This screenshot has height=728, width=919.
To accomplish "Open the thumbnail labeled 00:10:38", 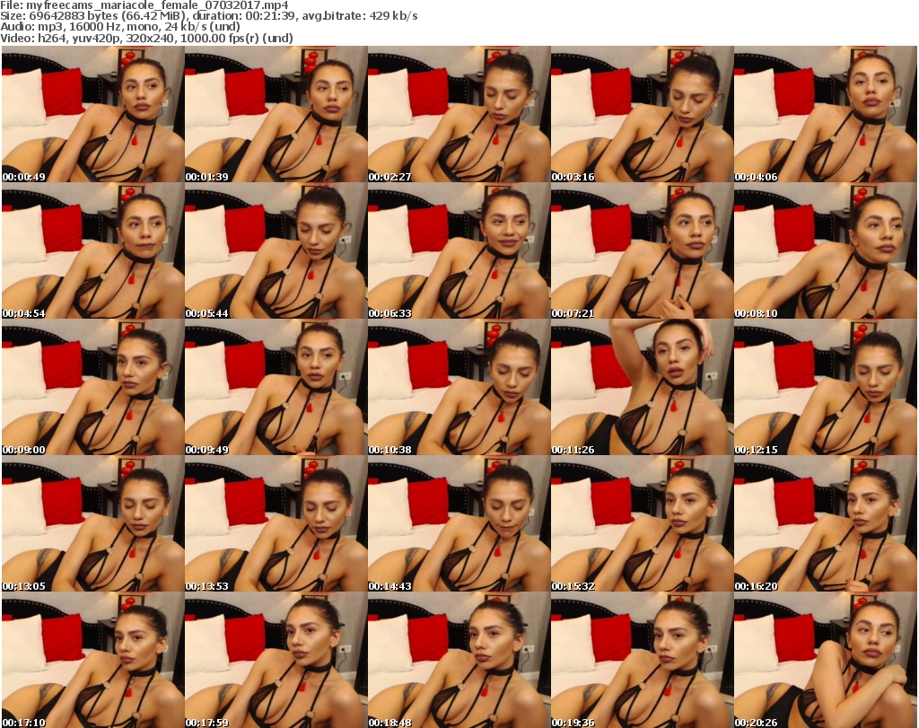I will (x=459, y=388).
